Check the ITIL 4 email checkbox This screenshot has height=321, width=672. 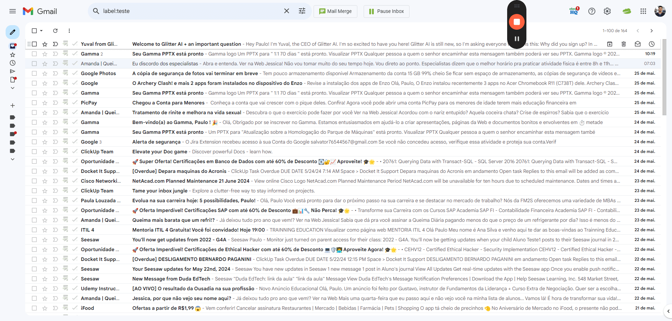tap(34, 230)
